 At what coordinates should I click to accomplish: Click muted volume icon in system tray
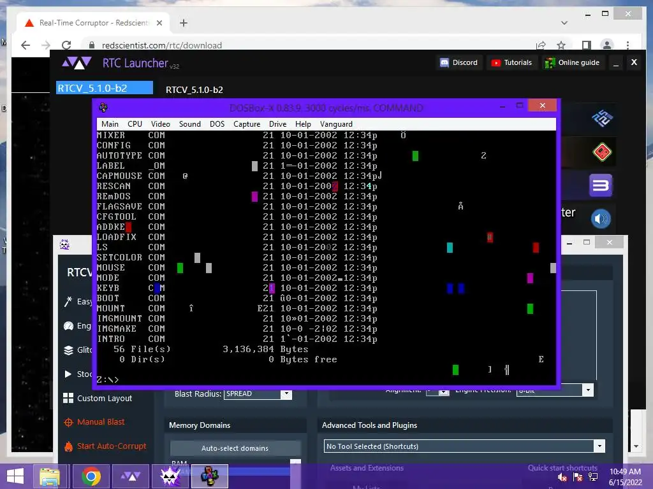click(x=562, y=477)
